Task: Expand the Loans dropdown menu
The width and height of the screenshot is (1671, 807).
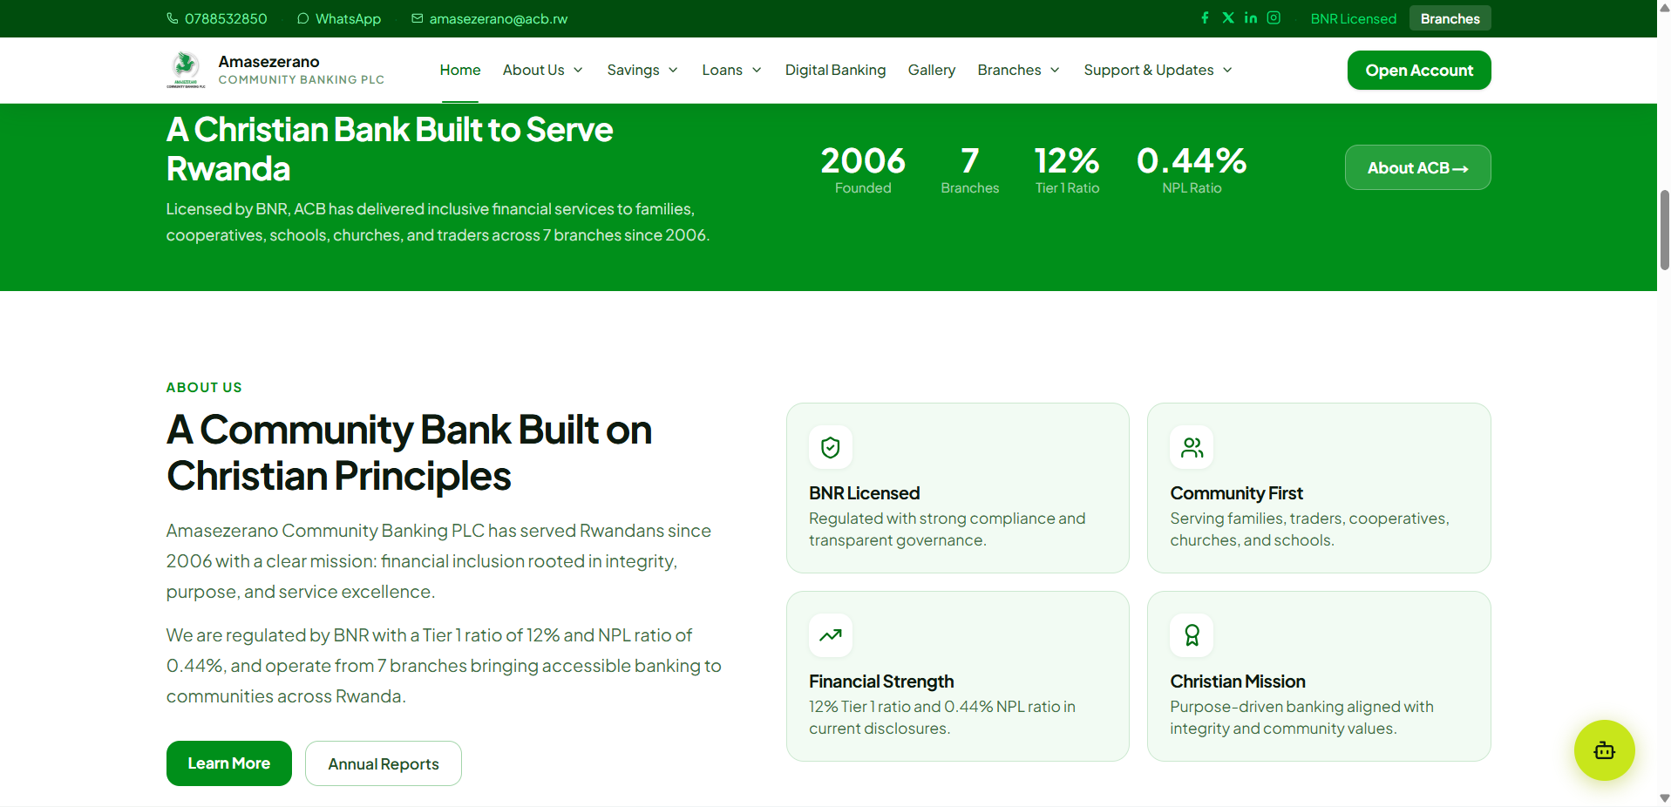Action: pos(732,70)
